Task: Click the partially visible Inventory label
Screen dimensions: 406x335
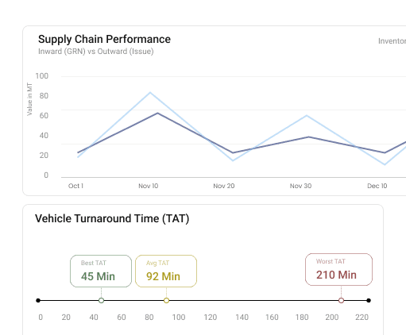Action: pos(392,41)
